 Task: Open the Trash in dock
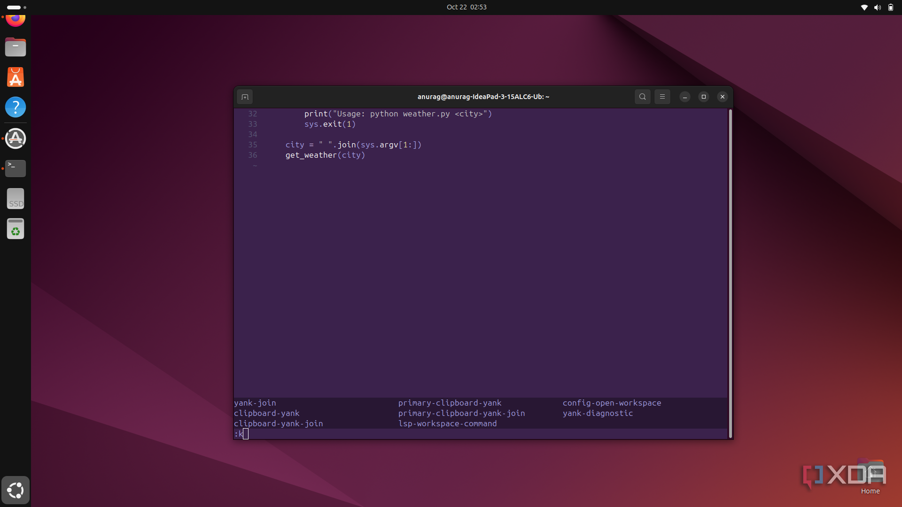tap(16, 229)
